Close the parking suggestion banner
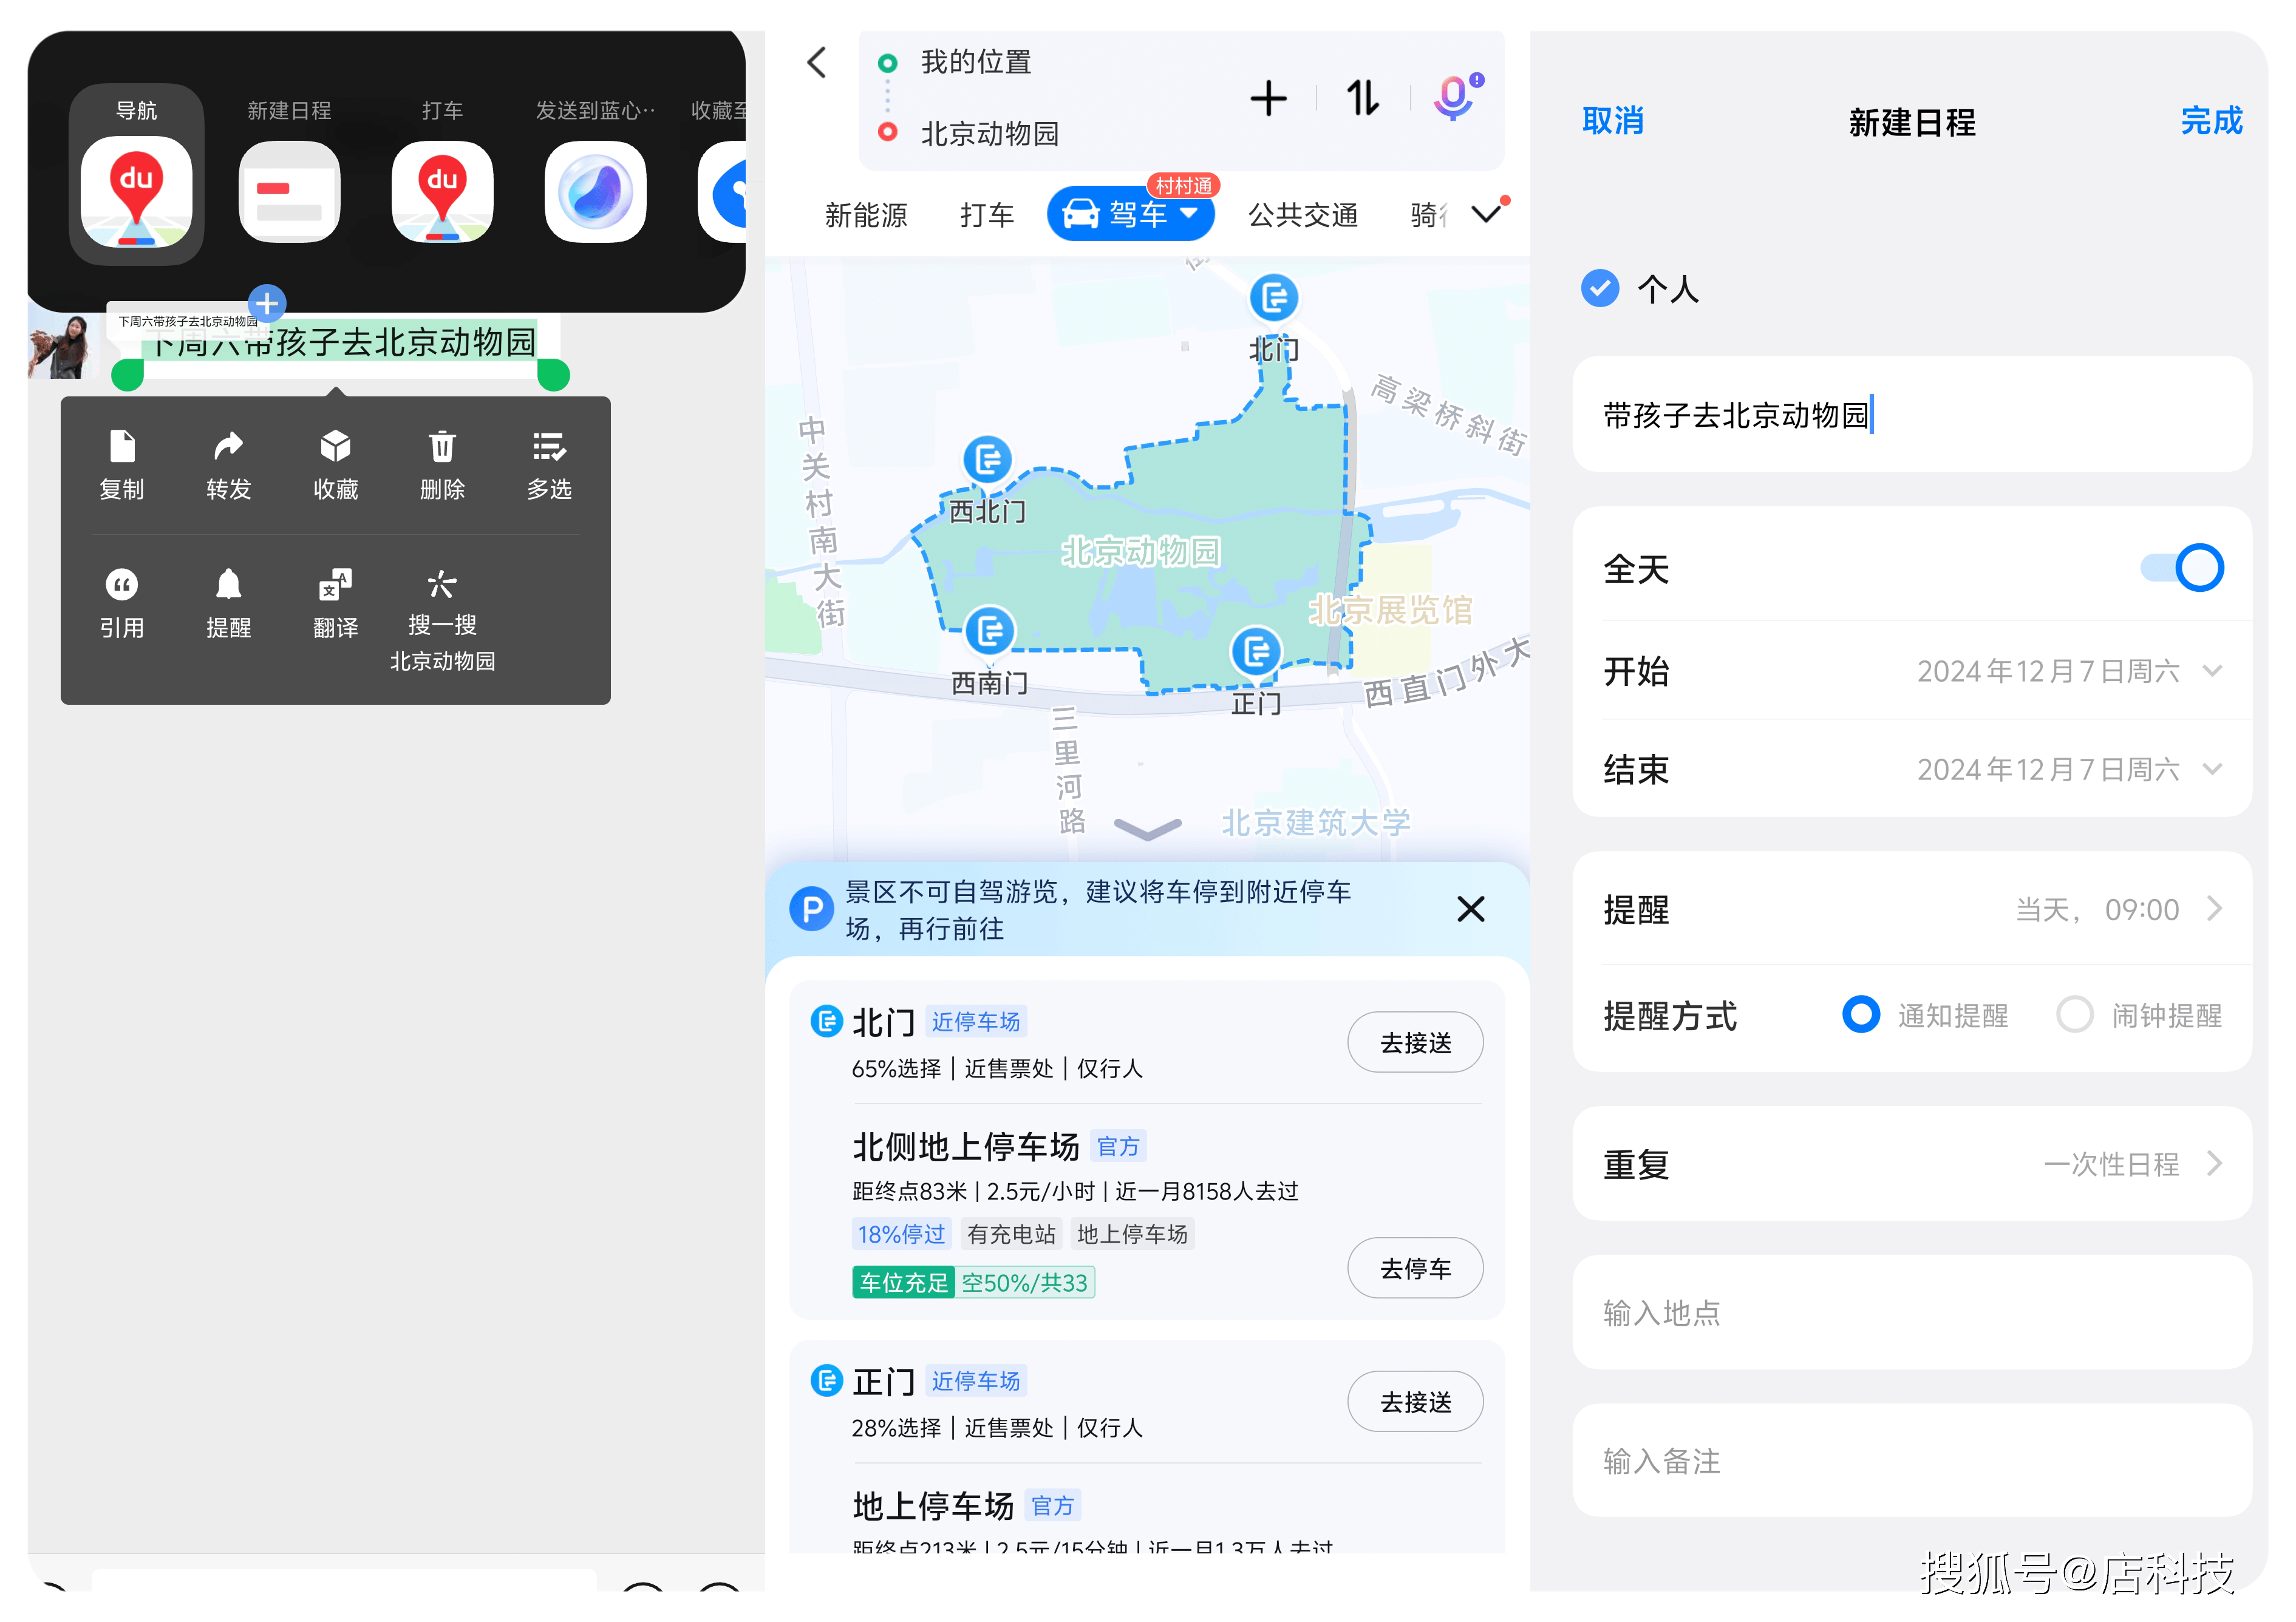Image resolution: width=2296 pixels, height=1622 pixels. tap(1470, 909)
